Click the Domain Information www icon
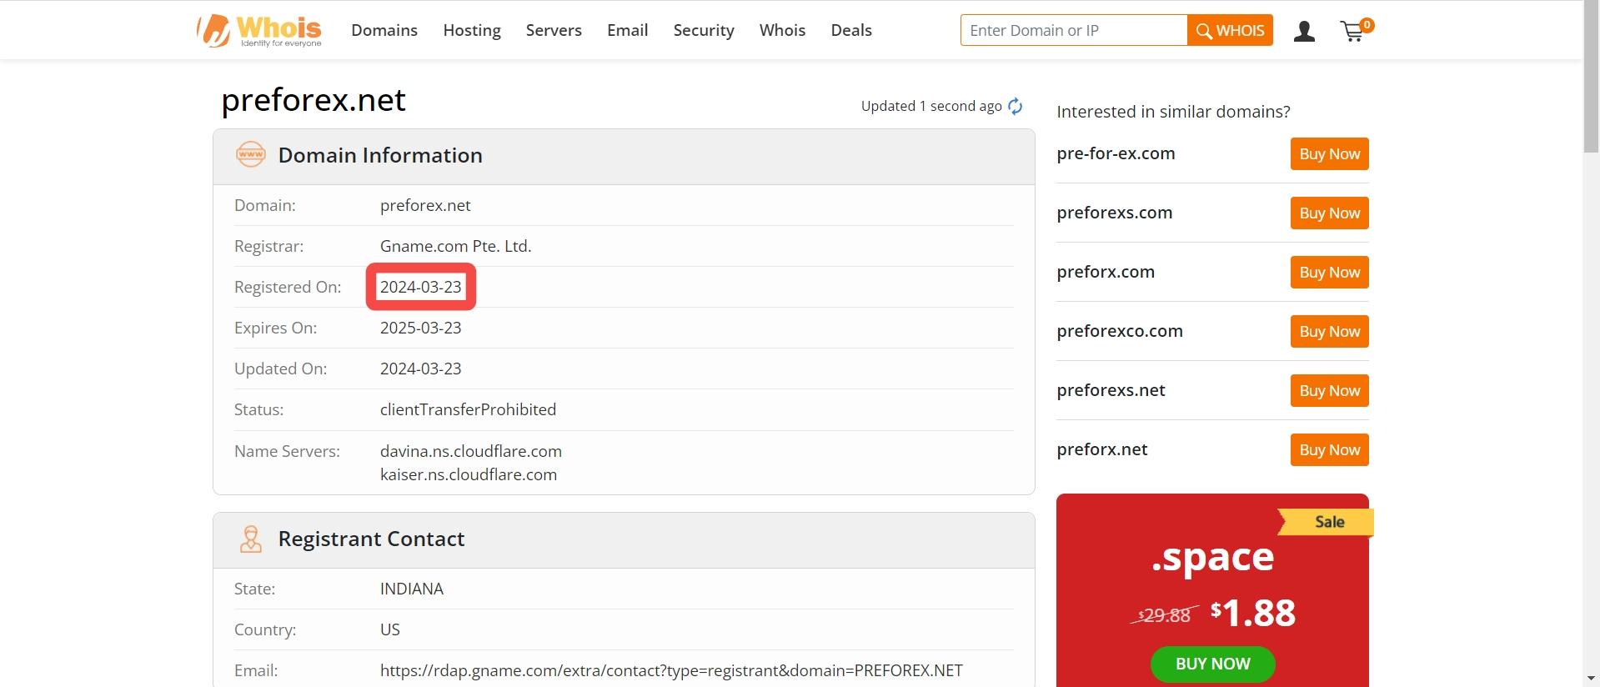This screenshot has height=687, width=1600. pos(250,154)
